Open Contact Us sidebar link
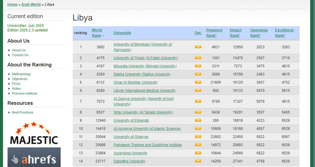Image resolution: width=315 pixels, height=167 pixels. (x=20, y=55)
